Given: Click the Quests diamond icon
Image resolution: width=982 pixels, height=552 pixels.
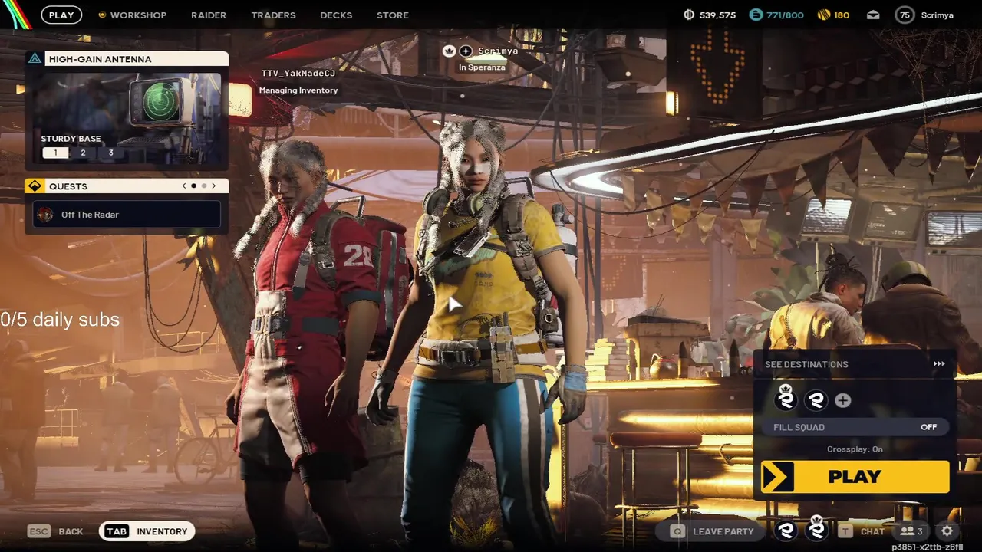Looking at the screenshot, I should [35, 186].
